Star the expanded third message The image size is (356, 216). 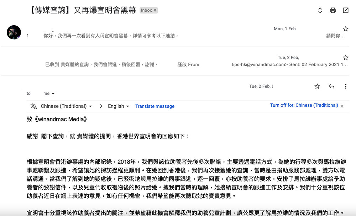point(317,86)
